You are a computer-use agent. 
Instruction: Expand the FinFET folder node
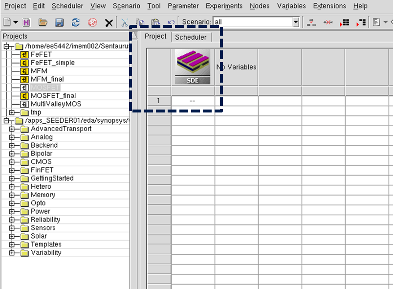(x=12, y=170)
